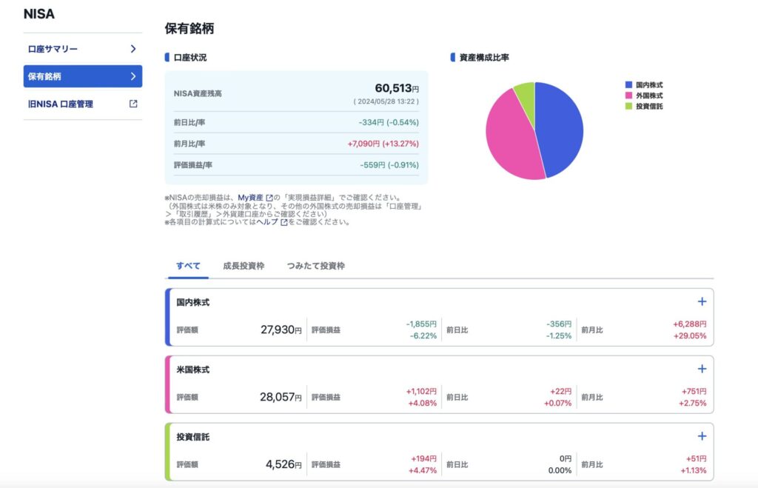The height and width of the screenshot is (488, 758).
Task: Click 米国株式 評価損益 +1,102円
Action: tap(421, 391)
